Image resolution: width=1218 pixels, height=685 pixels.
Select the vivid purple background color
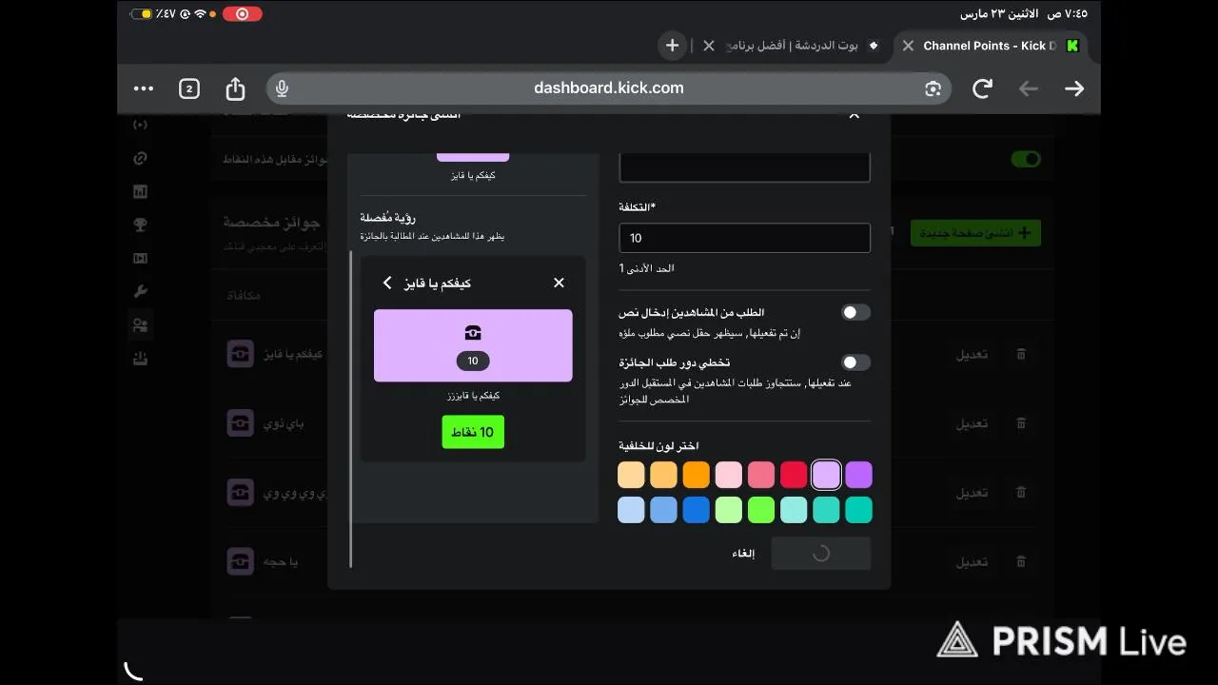(858, 475)
